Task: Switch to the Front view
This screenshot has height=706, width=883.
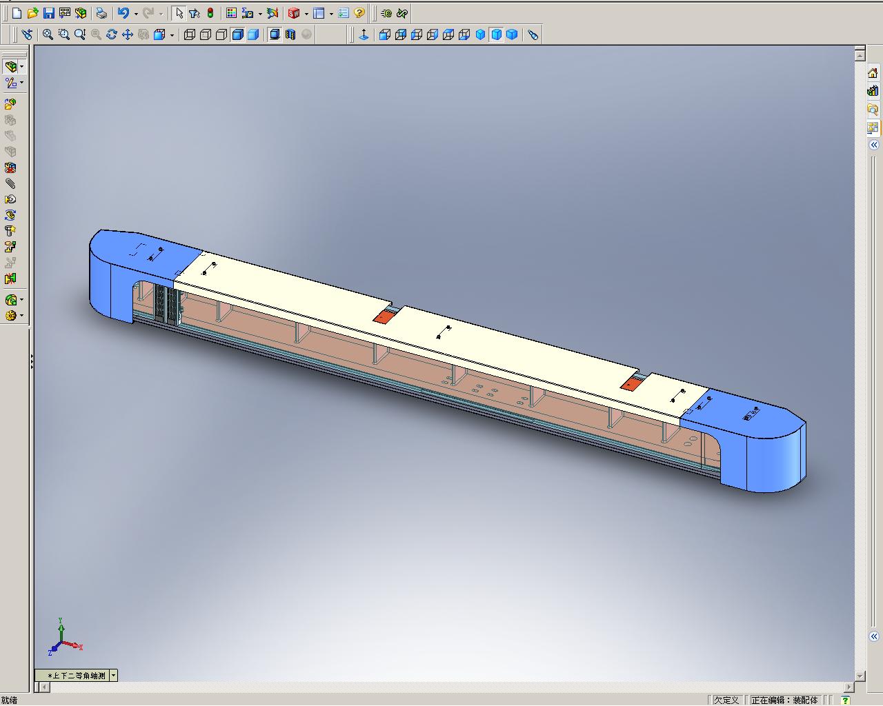Action: 385,34
